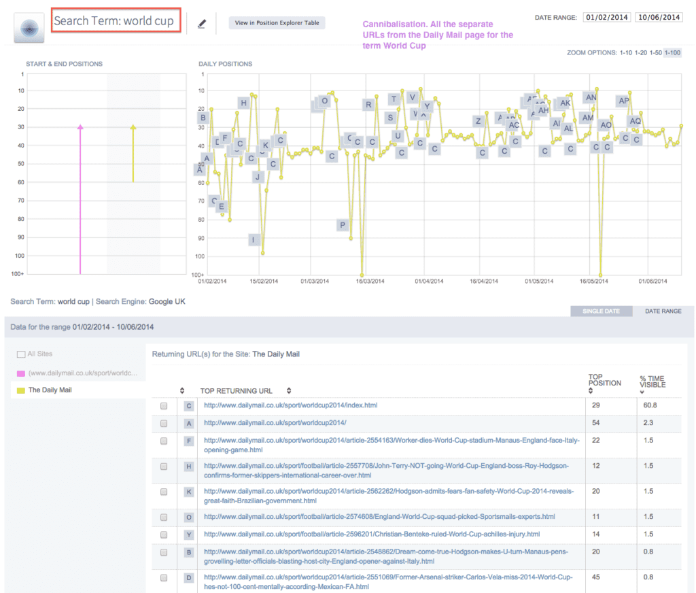Click the D label icon in URL table
The height and width of the screenshot is (593, 696).
coord(189,578)
